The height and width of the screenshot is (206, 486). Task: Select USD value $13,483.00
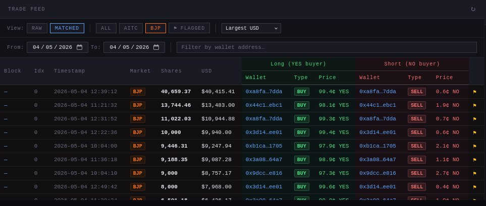pyautogui.click(x=218, y=105)
